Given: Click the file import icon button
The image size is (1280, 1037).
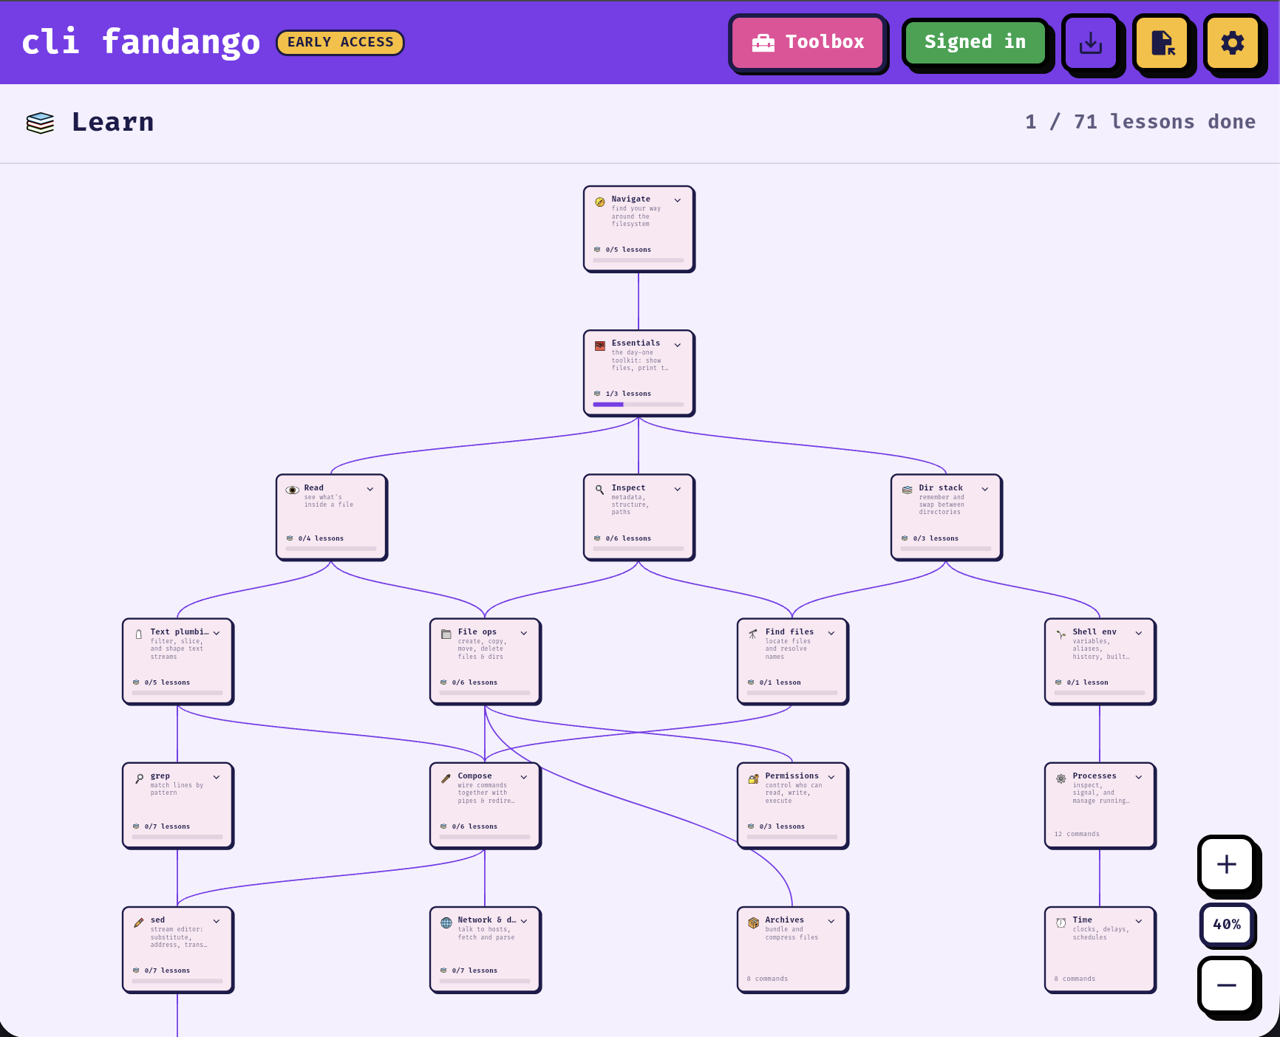Looking at the screenshot, I should pos(1162,42).
